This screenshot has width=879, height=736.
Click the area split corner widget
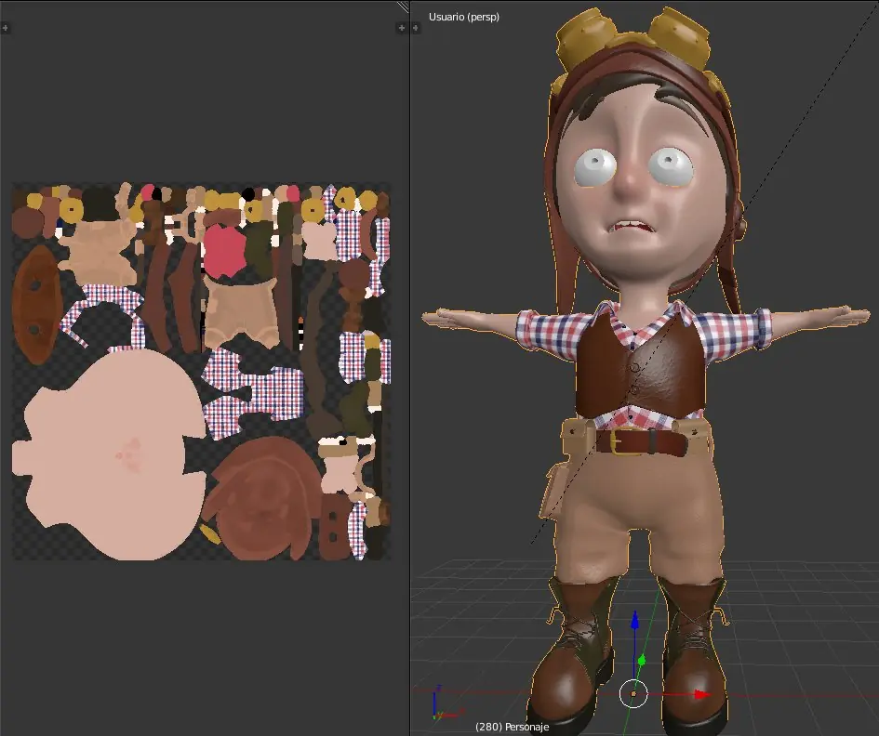click(x=403, y=7)
